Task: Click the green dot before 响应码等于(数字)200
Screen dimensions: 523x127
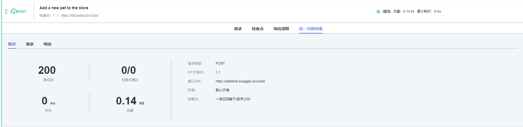Action: (x=217, y=99)
